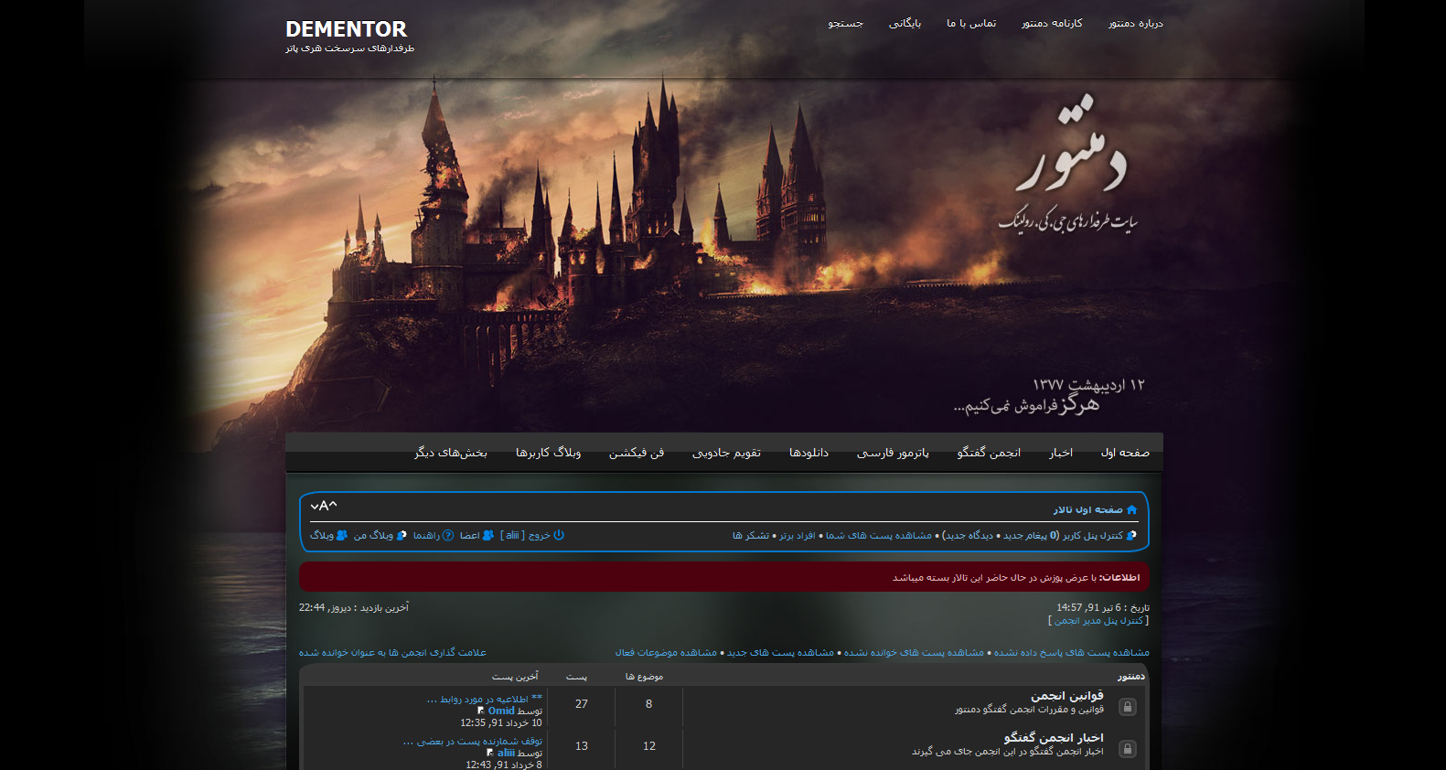
Task: Click the font size changer 'A' control
Action: (324, 506)
